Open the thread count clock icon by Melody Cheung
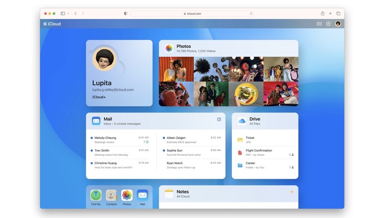Image resolution: width=389 pixels, height=218 pixels. 147,142
